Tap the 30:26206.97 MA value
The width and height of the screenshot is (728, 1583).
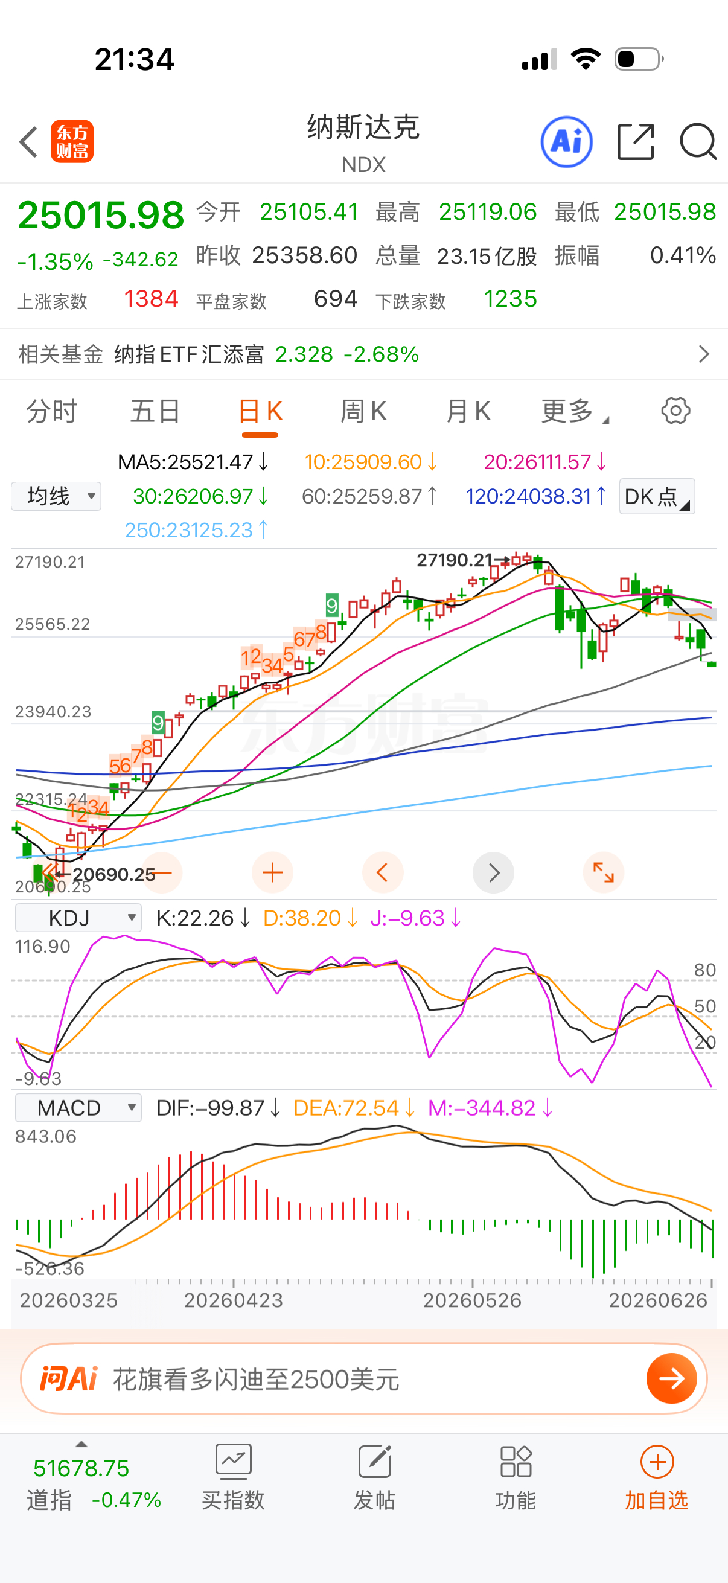click(200, 496)
